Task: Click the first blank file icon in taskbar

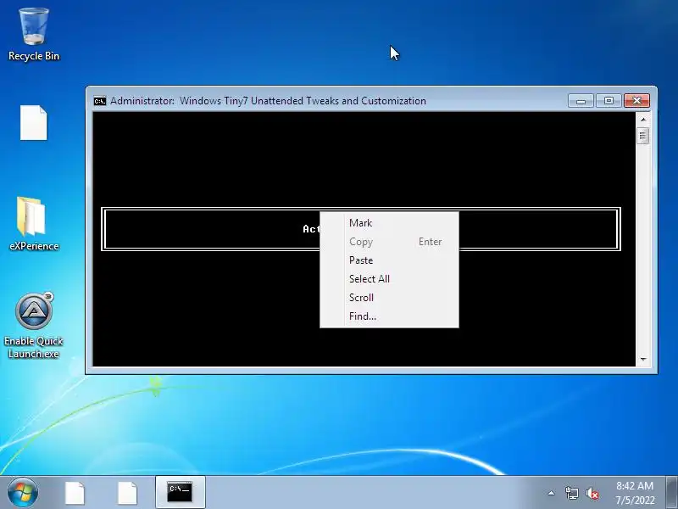Action: [x=75, y=493]
